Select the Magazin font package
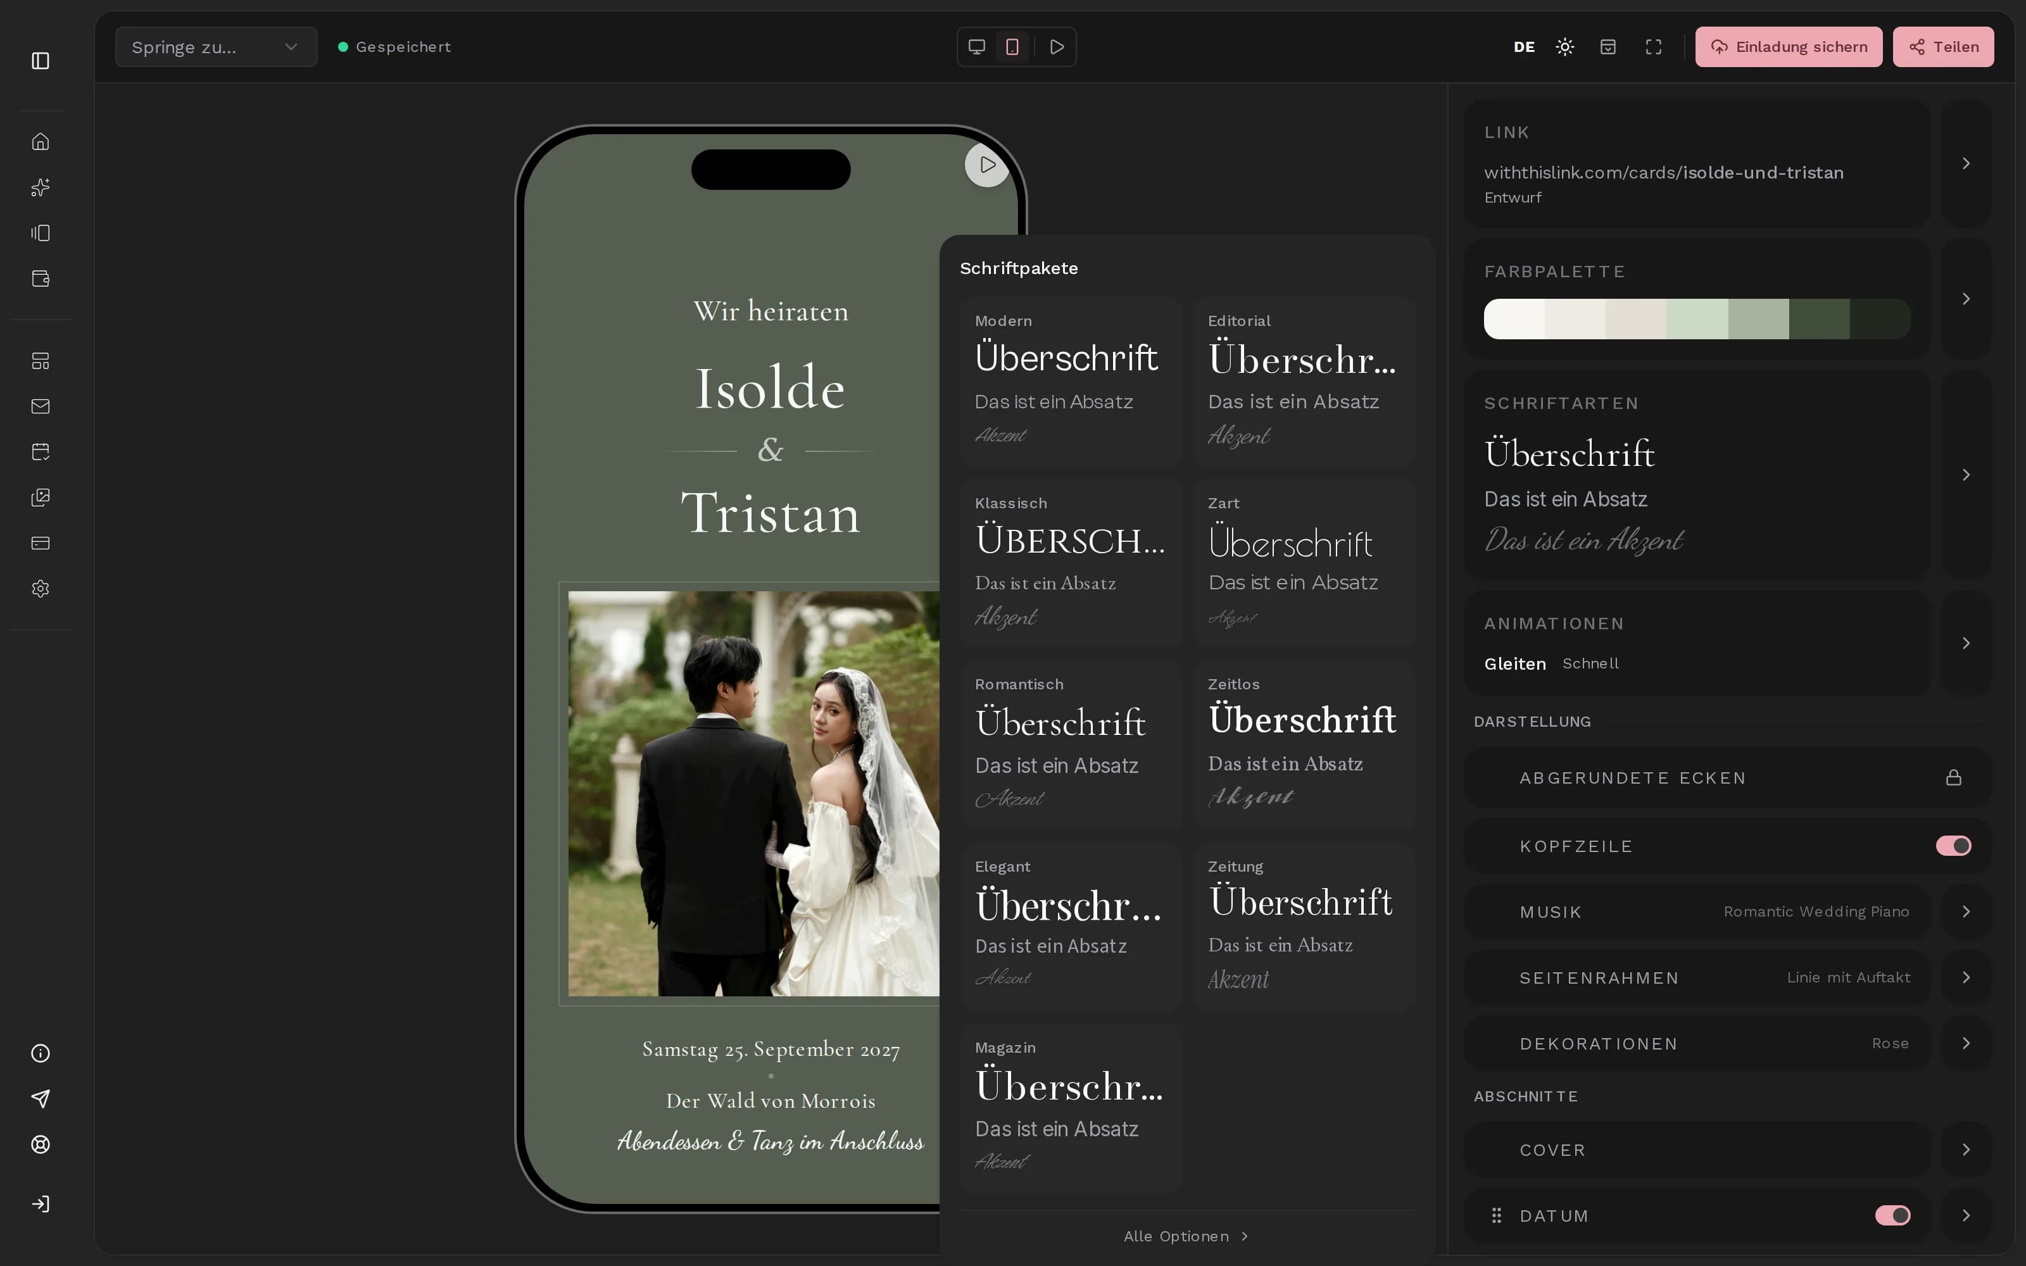Viewport: 2026px width, 1266px height. pyautogui.click(x=1071, y=1108)
